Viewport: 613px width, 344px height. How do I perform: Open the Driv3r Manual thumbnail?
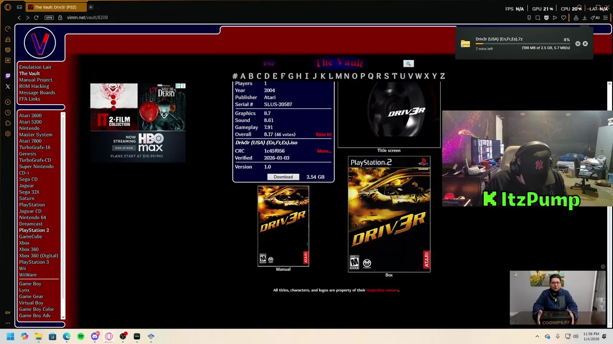[x=283, y=226]
